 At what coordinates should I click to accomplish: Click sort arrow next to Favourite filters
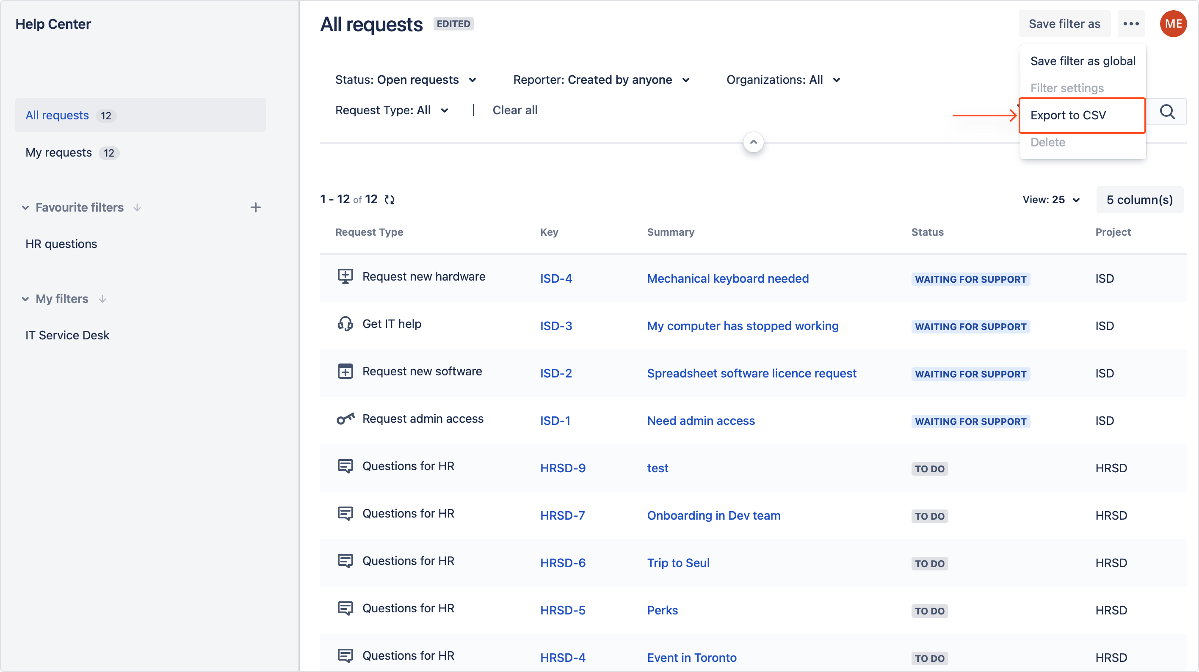pyautogui.click(x=137, y=207)
